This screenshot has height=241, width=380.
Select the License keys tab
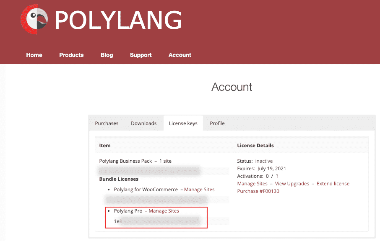[183, 123]
